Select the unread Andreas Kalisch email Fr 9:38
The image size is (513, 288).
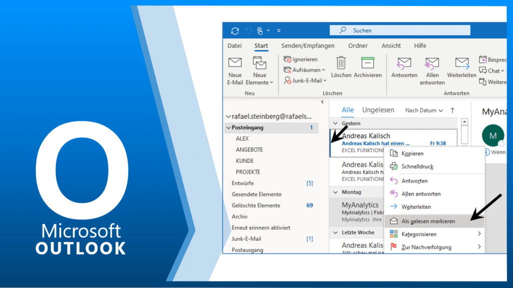coord(394,143)
